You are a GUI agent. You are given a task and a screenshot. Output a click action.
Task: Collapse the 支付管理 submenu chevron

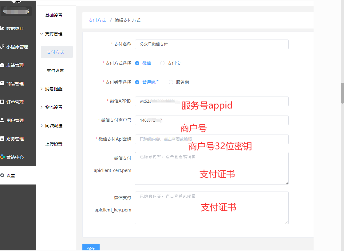pyautogui.click(x=42, y=34)
